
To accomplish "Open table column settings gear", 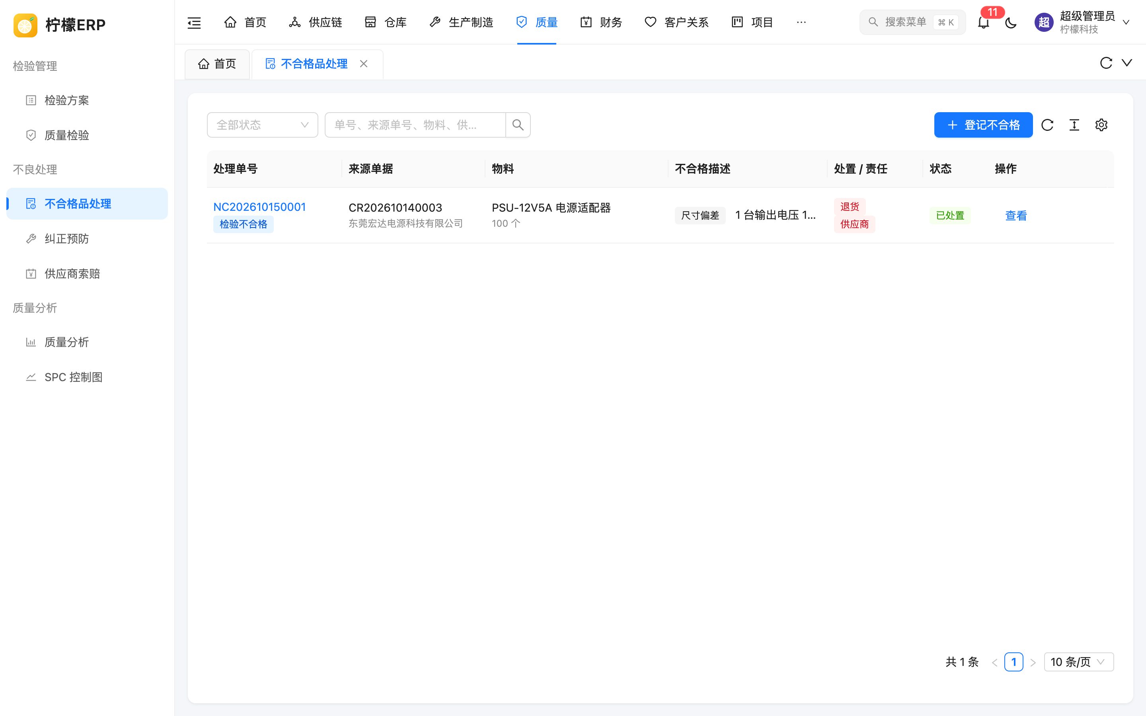I will (1101, 125).
